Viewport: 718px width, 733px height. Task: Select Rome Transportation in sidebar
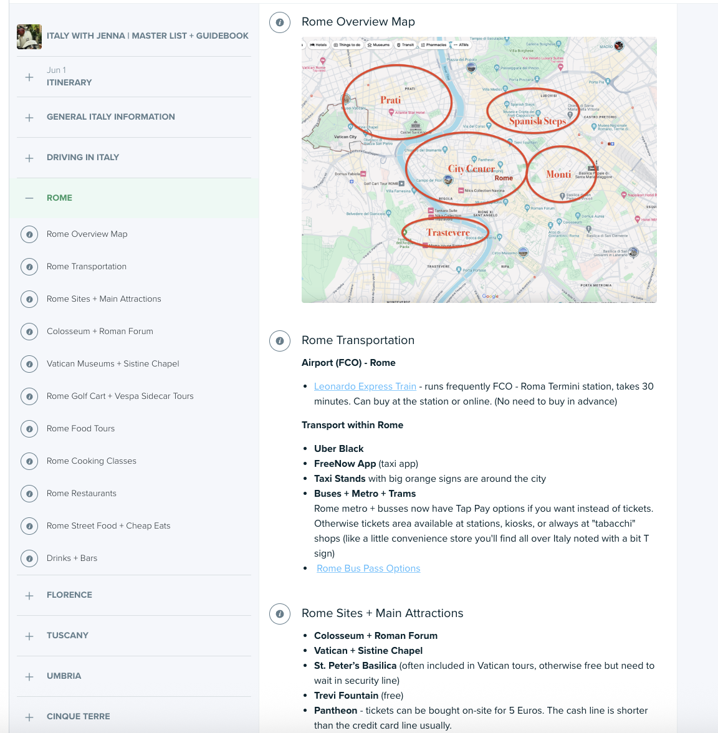pos(87,267)
